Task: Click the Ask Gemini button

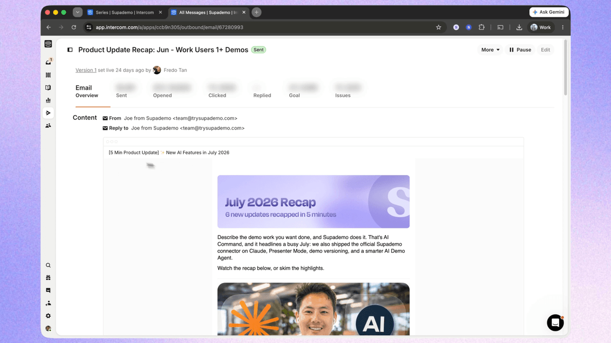Action: pos(548,12)
